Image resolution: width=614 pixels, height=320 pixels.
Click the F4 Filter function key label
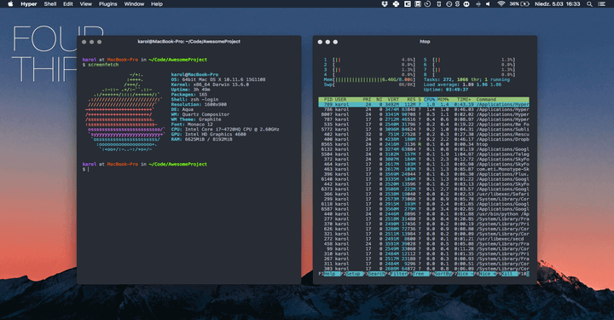tap(397, 274)
